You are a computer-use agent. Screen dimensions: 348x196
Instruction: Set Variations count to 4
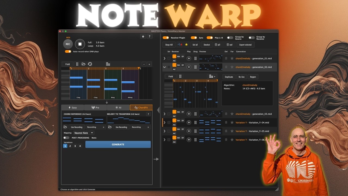pos(80,146)
